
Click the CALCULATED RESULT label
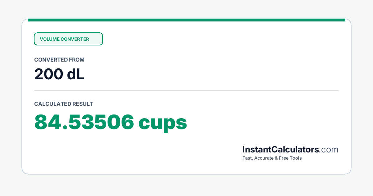(64, 104)
